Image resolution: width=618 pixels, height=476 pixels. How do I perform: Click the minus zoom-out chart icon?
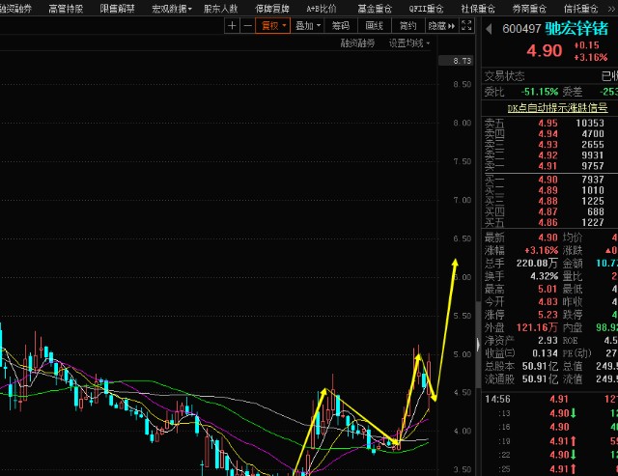click(248, 26)
